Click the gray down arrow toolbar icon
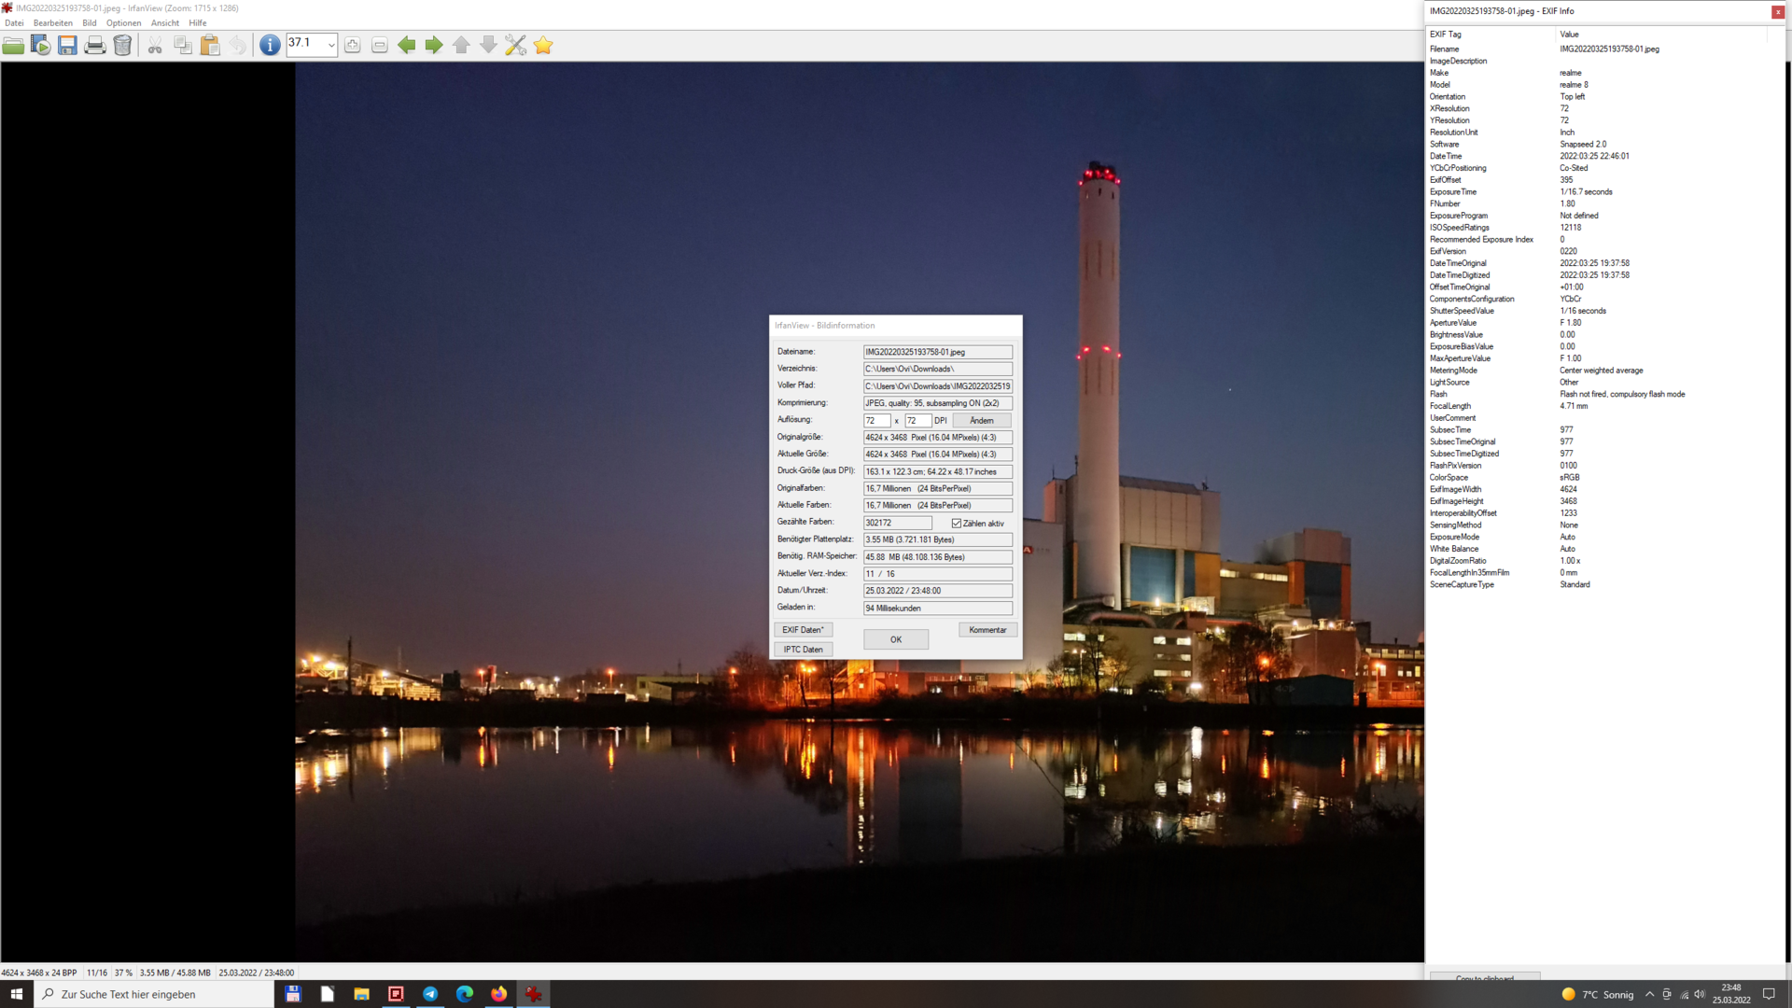 (x=488, y=45)
